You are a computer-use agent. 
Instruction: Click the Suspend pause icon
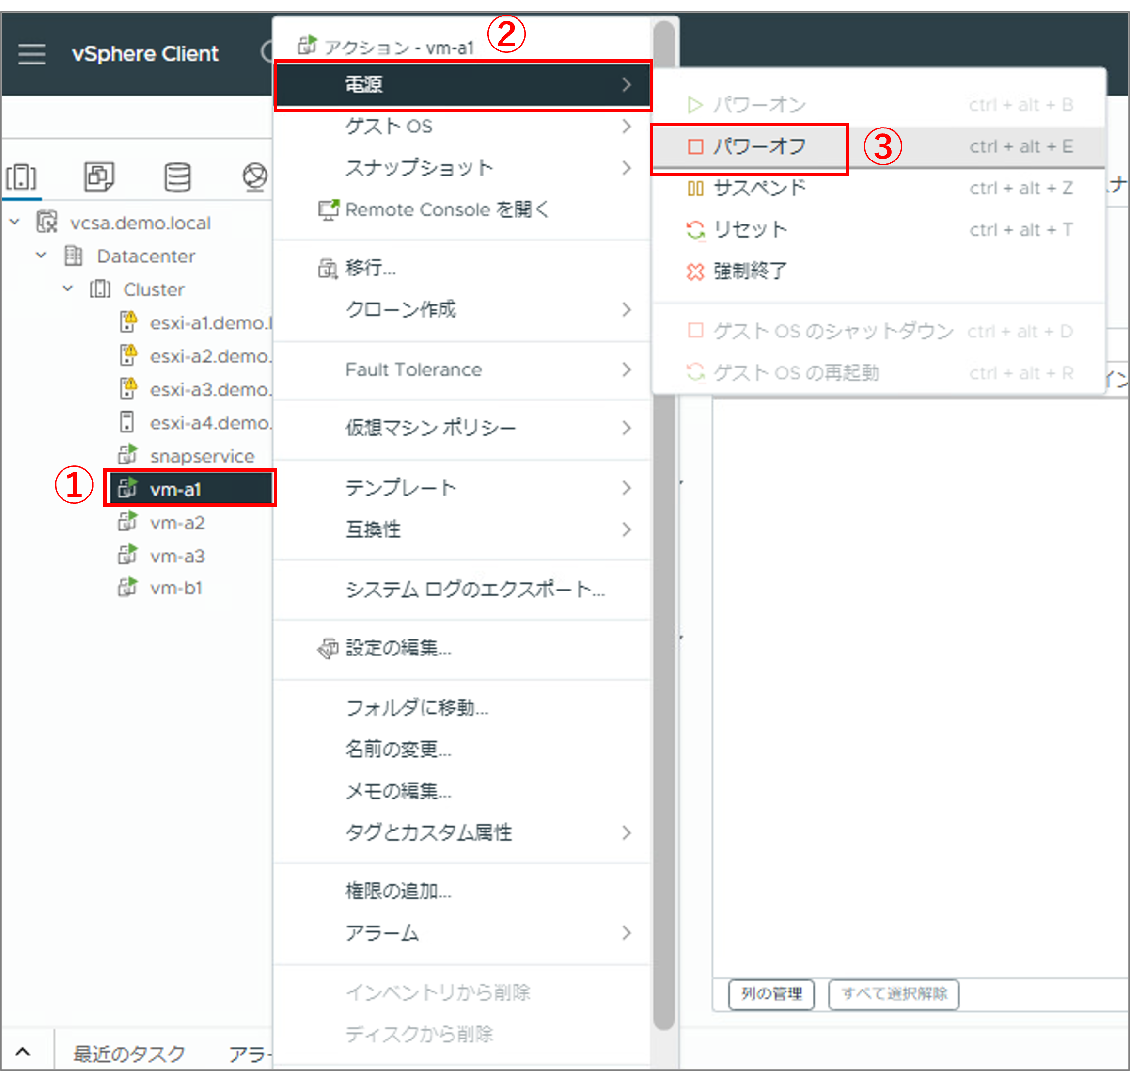pos(695,189)
